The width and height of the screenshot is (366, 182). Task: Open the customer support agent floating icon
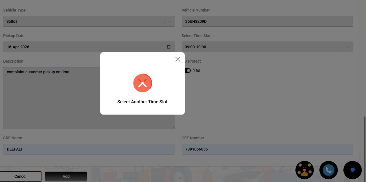(304, 170)
